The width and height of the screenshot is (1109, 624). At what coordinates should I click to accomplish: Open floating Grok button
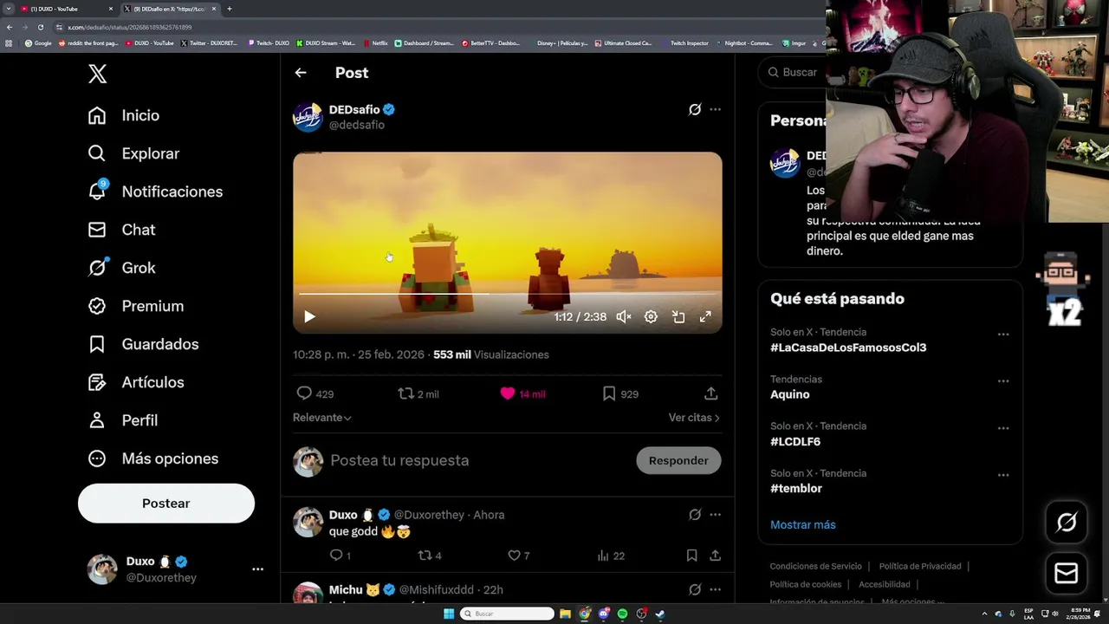coord(1067,522)
